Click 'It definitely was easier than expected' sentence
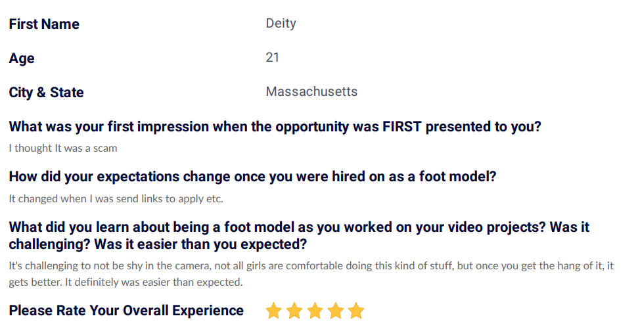 pos(154,282)
